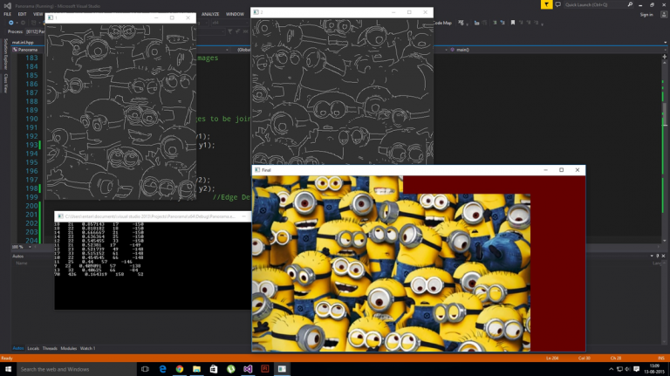Click the //Edge De comment text on line 199

231,197
